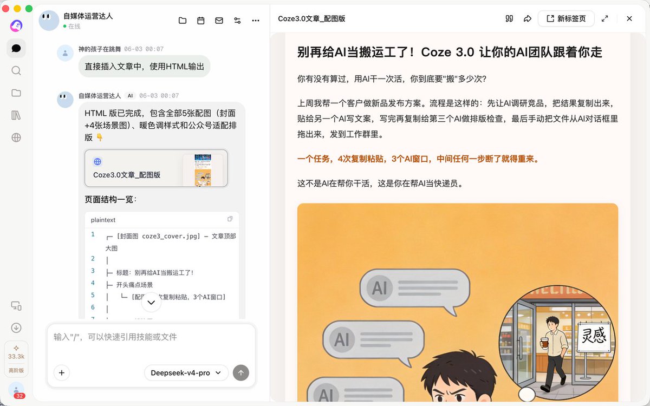
Task: Expand the preview panel to fullscreen
Action: (605, 18)
